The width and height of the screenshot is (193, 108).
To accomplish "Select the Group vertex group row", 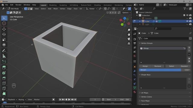I will (x=163, y=48).
